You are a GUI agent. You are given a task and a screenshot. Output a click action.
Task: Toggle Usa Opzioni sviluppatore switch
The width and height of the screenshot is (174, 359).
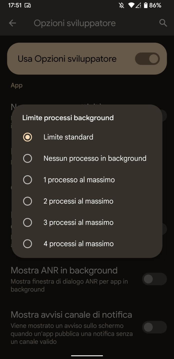[x=147, y=59]
